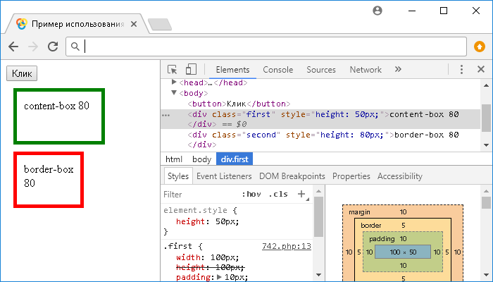Click the page tab favicon
The width and height of the screenshot is (493, 282).
[x=22, y=24]
